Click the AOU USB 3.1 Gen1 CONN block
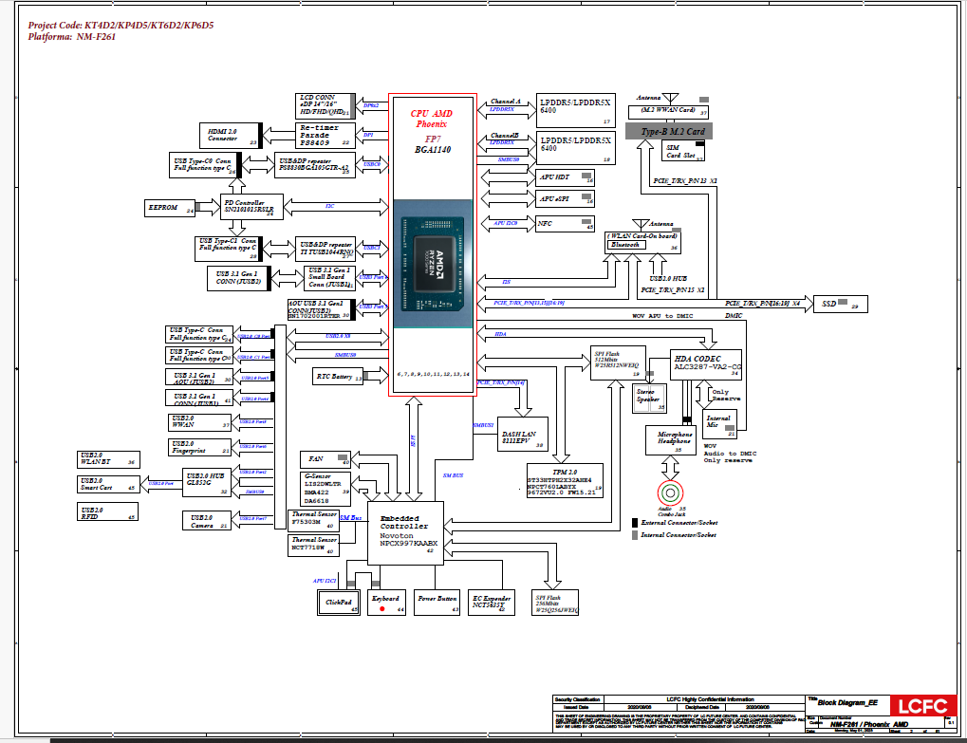Screen dimensions: 967x743 tap(322, 309)
